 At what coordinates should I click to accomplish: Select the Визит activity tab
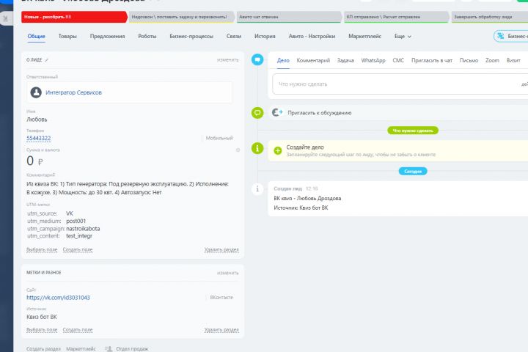tap(513, 60)
